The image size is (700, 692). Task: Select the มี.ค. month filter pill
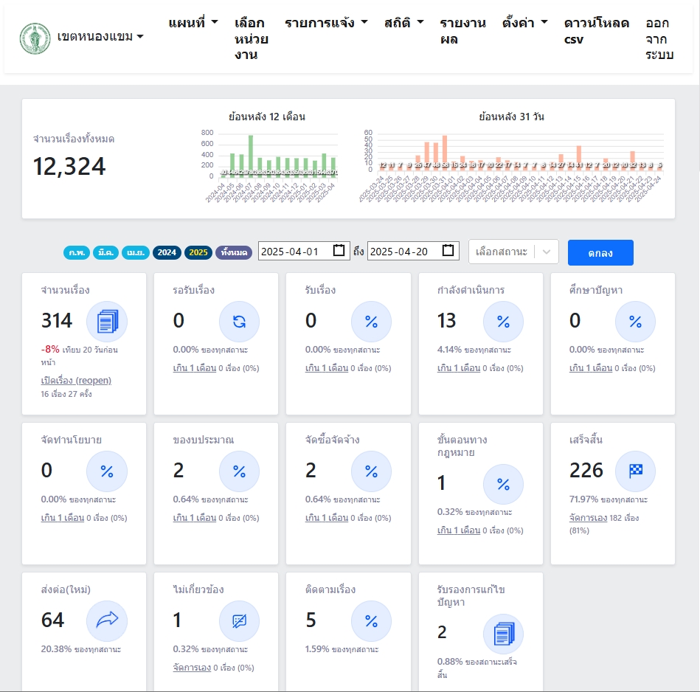click(x=105, y=253)
